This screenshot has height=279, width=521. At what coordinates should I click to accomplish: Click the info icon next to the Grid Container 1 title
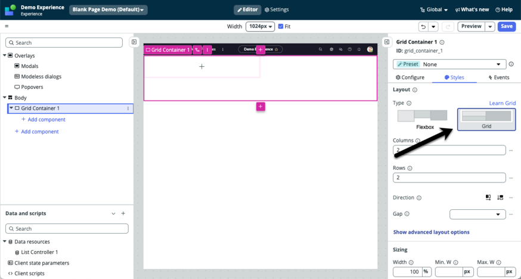click(x=442, y=42)
